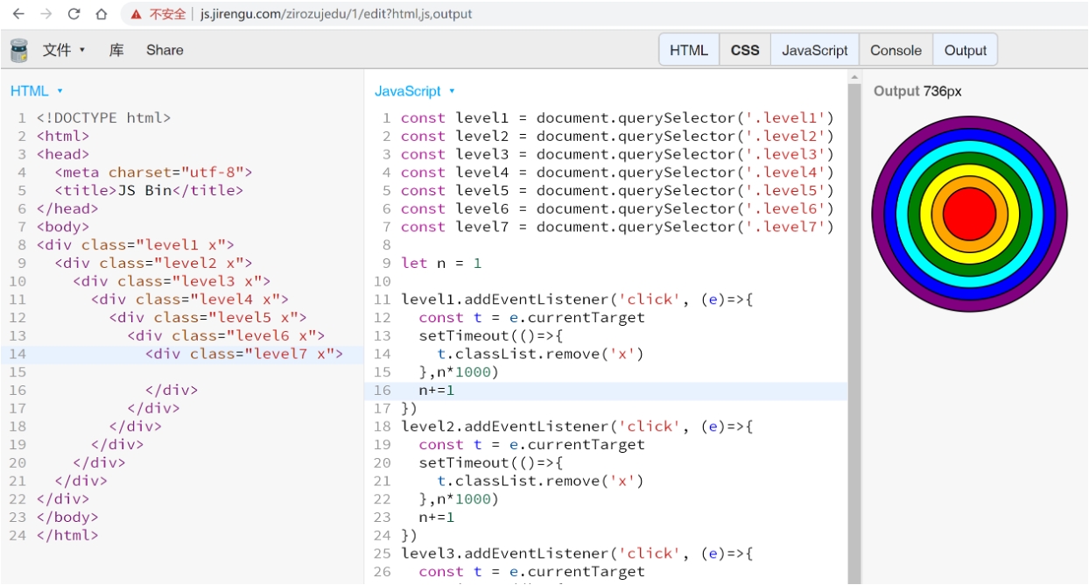Click the red center circle
1089x585 pixels.
tap(969, 214)
